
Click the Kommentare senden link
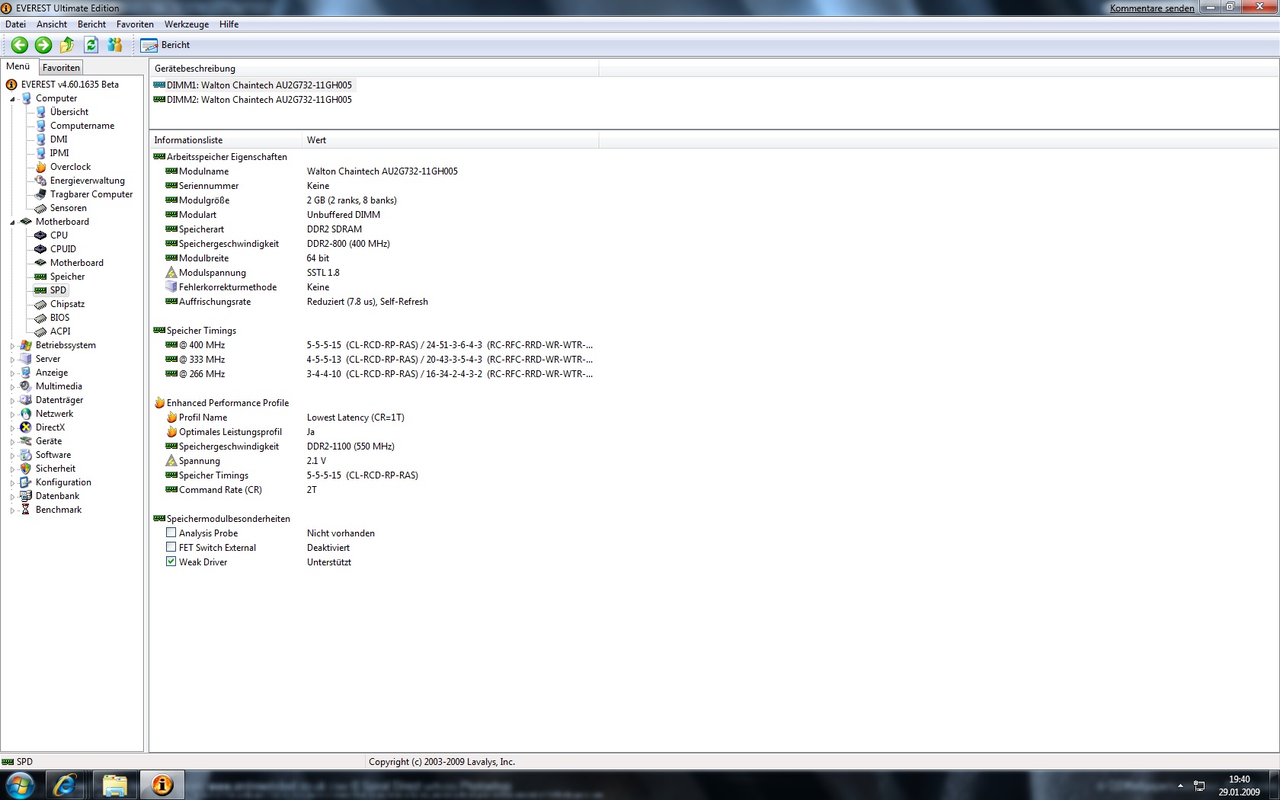(1152, 8)
